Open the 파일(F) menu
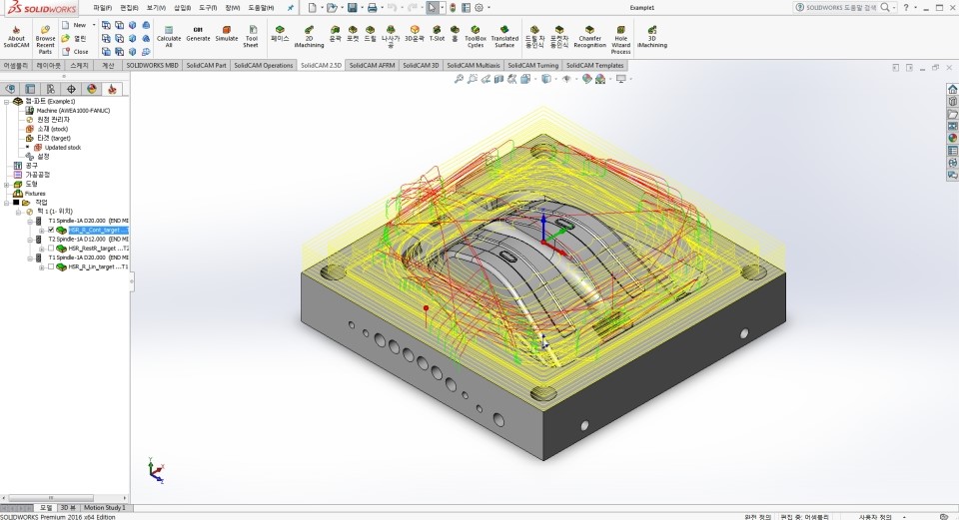The image size is (959, 520). pos(102,8)
